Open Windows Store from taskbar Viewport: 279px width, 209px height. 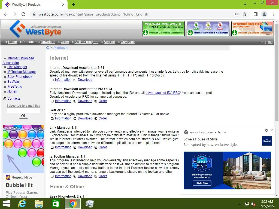coord(56,204)
